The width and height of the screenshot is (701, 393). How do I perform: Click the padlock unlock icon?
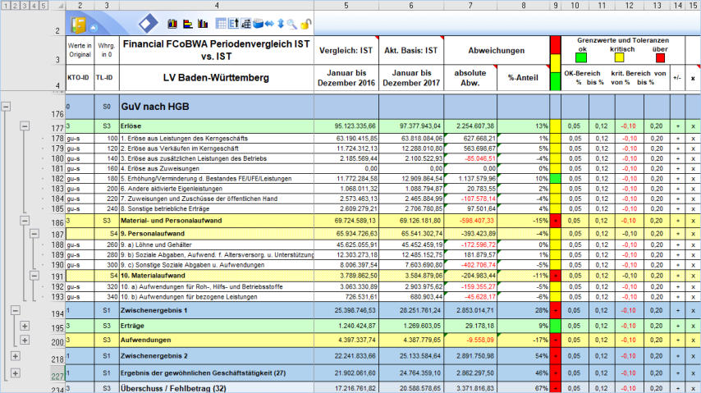(x=305, y=24)
